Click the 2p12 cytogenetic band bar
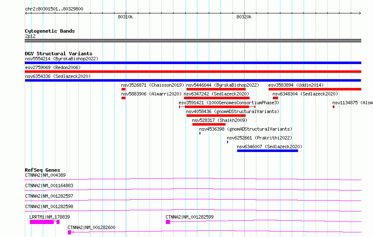 pyautogui.click(x=193, y=41)
